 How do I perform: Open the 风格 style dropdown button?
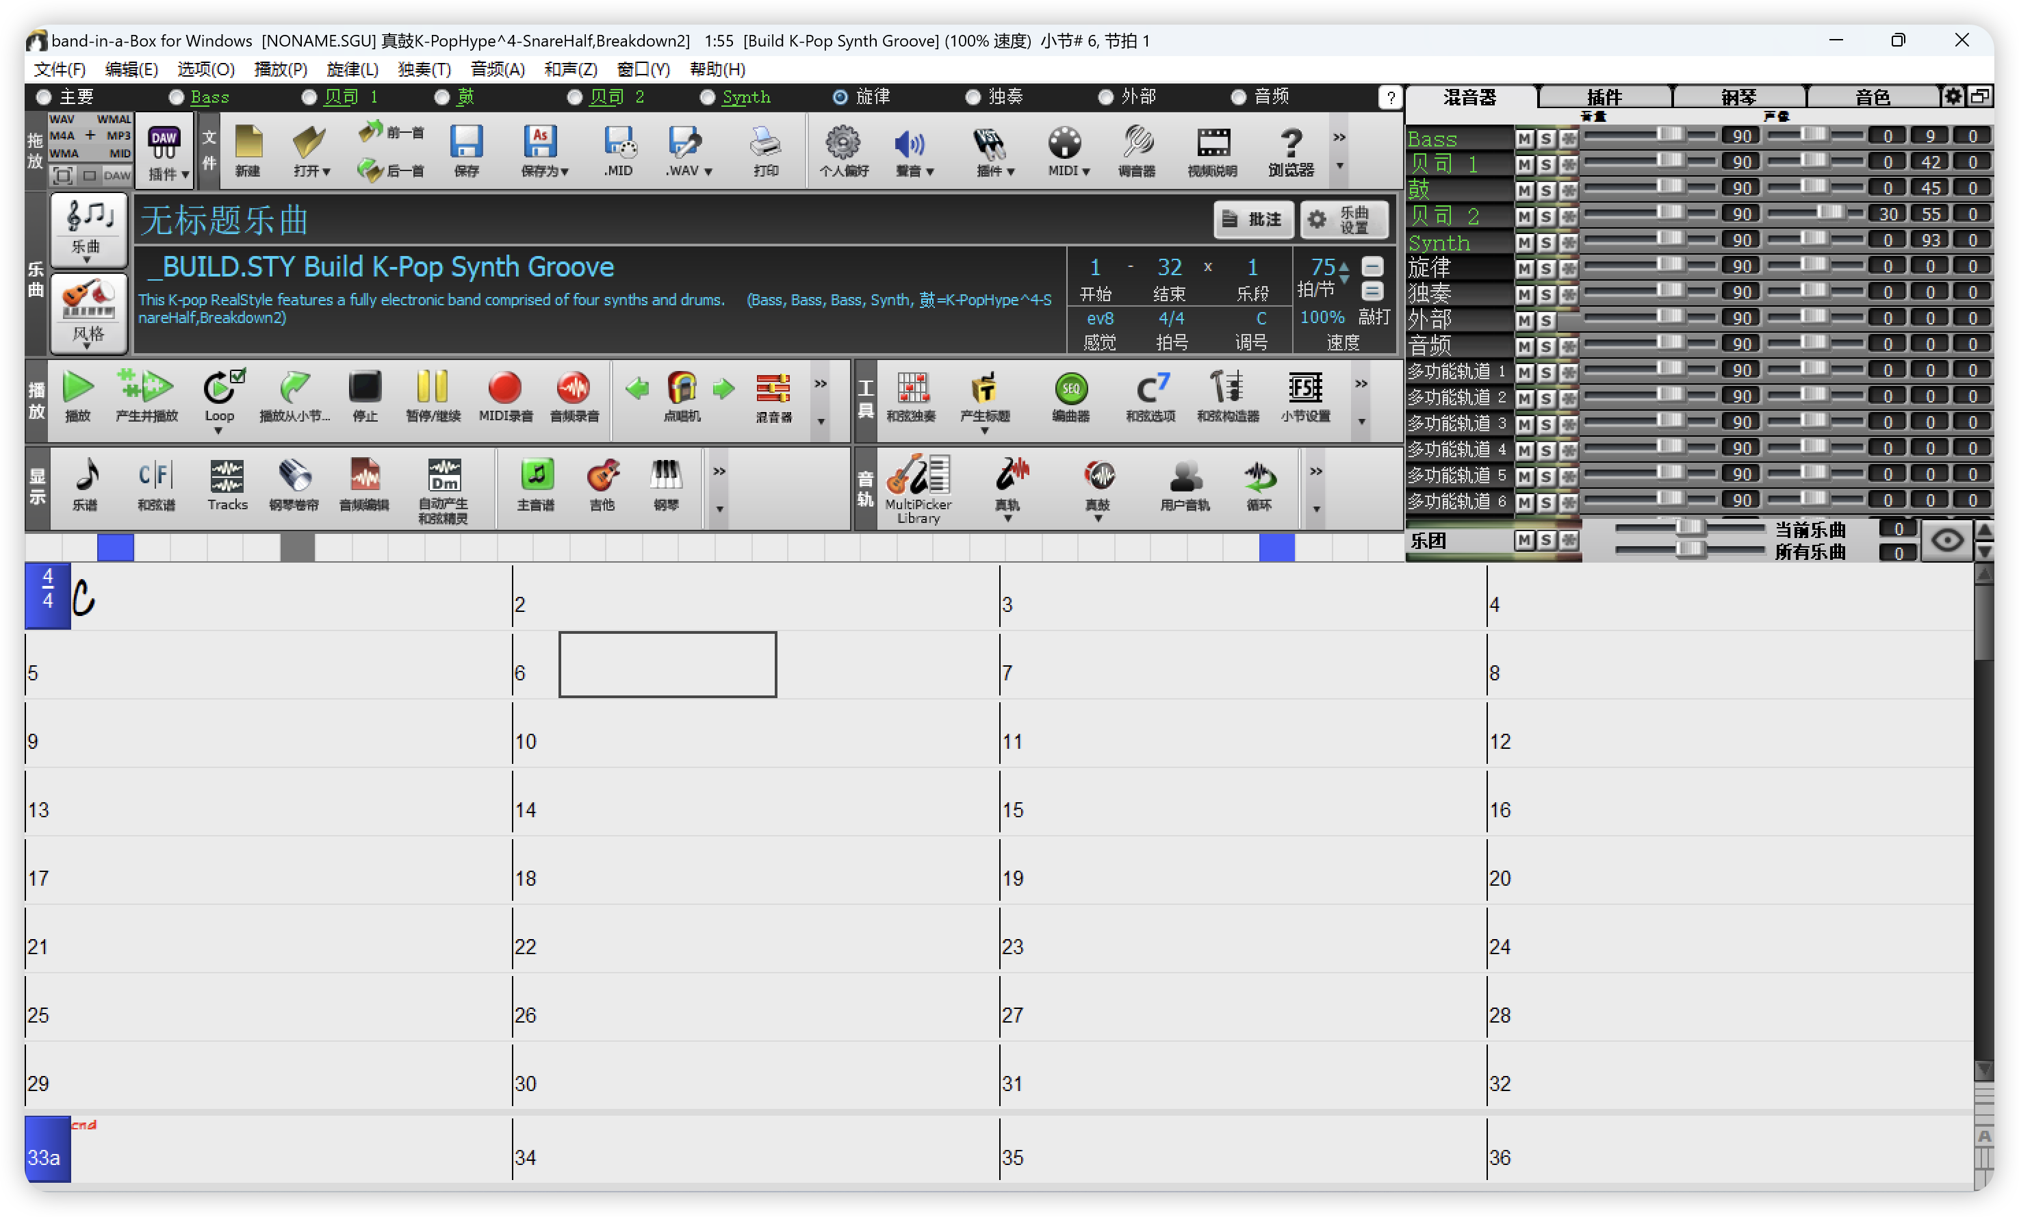(x=88, y=313)
